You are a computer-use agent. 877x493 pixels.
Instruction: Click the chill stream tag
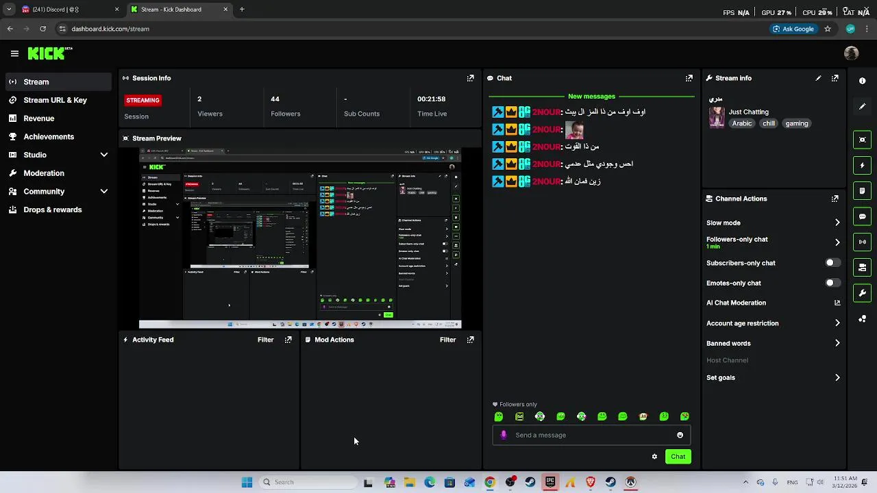tap(769, 124)
